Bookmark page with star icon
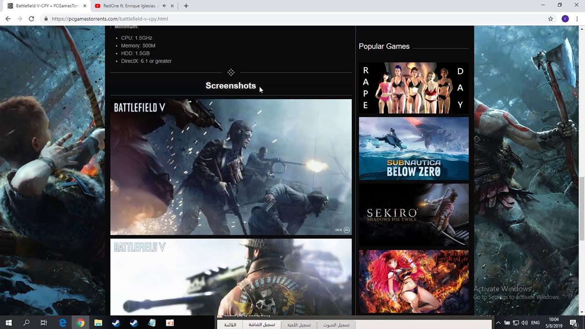This screenshot has height=329, width=585. (x=551, y=19)
